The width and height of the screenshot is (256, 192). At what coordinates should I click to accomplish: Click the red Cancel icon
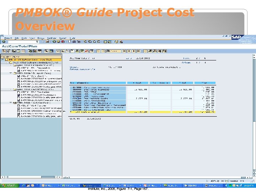(x=63, y=42)
